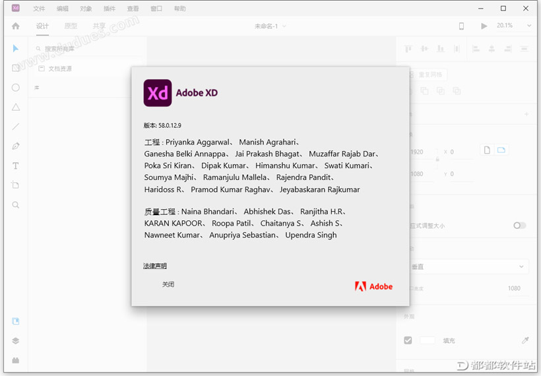Uncheck the 填充 fill checkbox
Image resolution: width=541 pixels, height=376 pixels.
(x=408, y=340)
